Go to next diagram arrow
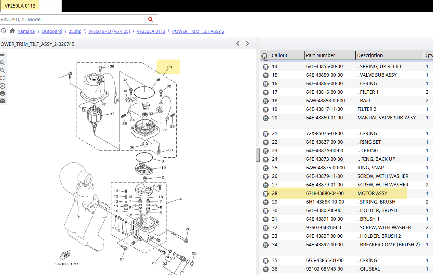 click(x=247, y=43)
